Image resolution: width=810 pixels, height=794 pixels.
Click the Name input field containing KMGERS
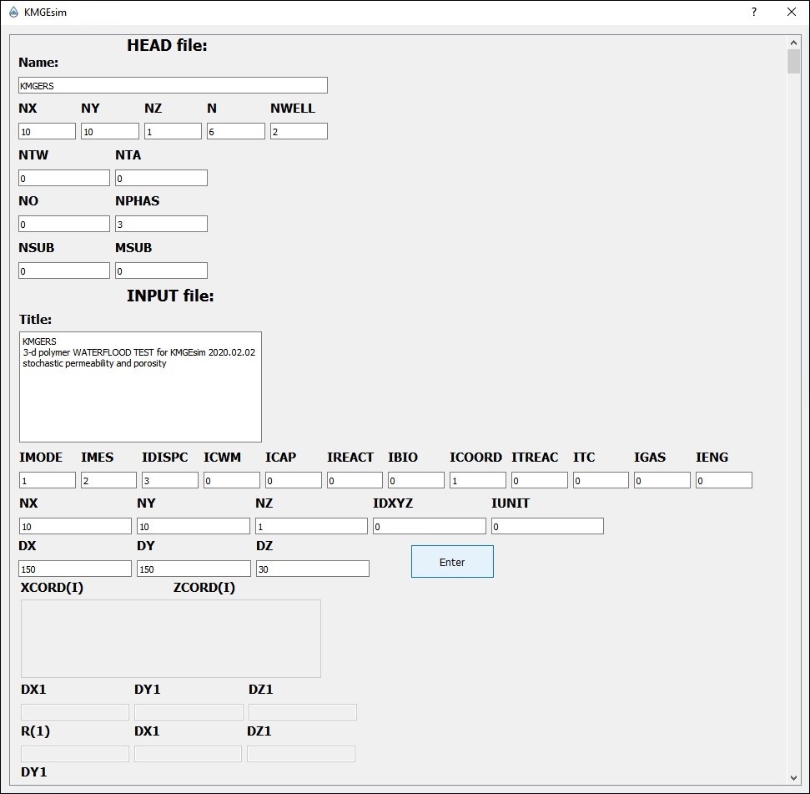[173, 85]
